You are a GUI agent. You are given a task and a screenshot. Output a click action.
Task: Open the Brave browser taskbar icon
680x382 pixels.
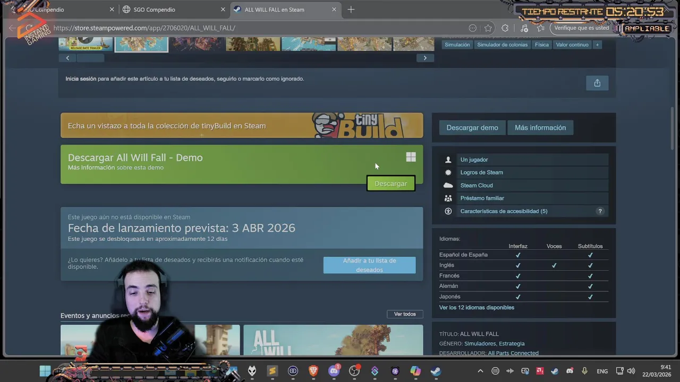coord(313,371)
